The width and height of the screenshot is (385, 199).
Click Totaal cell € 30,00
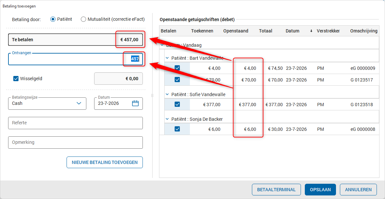pos(275,129)
